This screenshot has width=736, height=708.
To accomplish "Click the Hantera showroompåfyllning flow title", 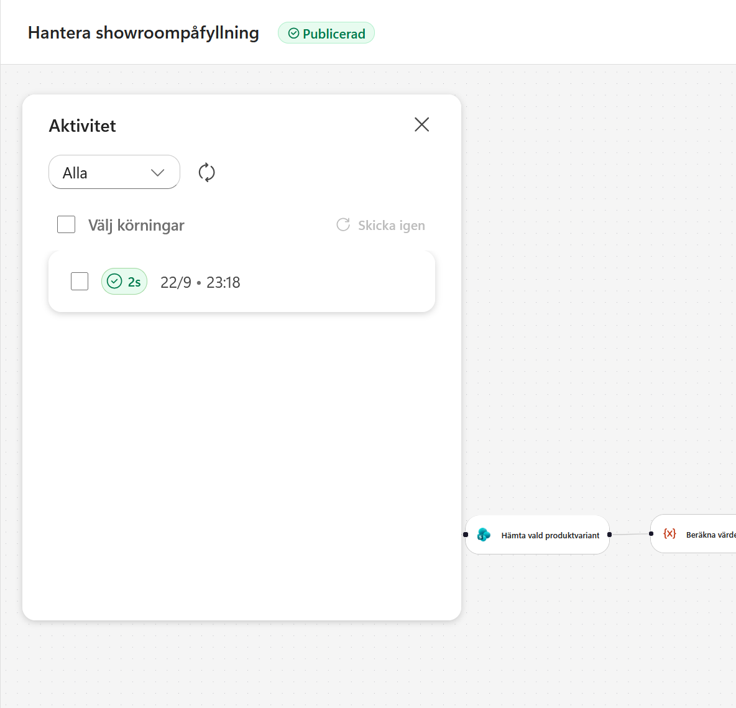I will [144, 33].
